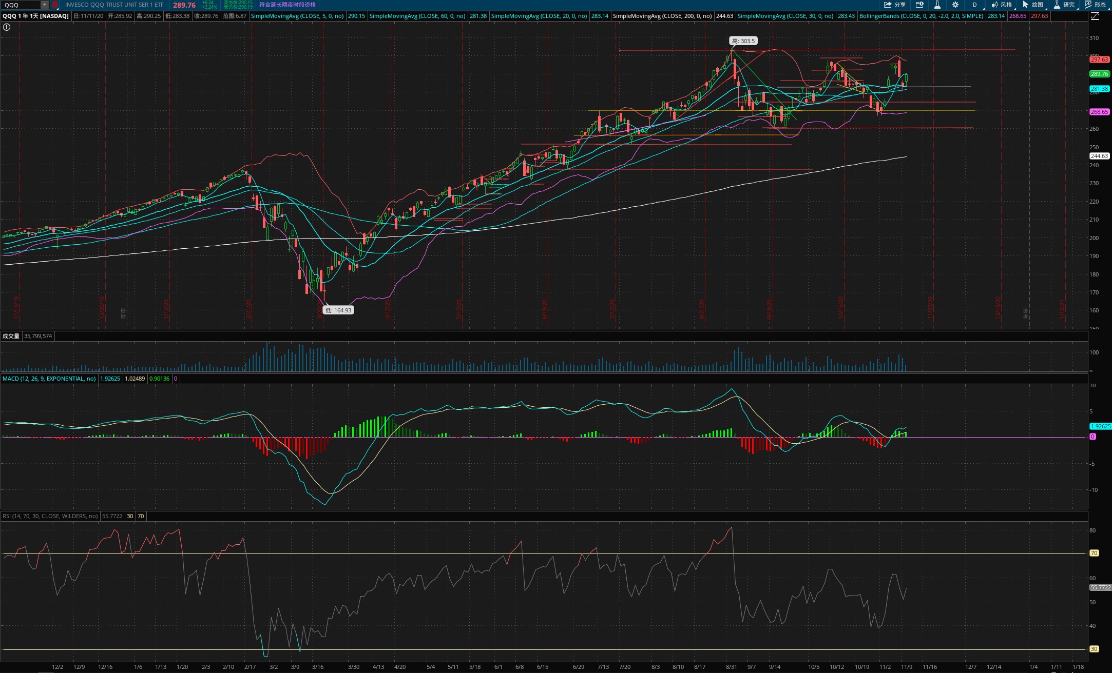Click the 11/9 date on time axis
Image resolution: width=1112 pixels, height=673 pixels.
907,667
